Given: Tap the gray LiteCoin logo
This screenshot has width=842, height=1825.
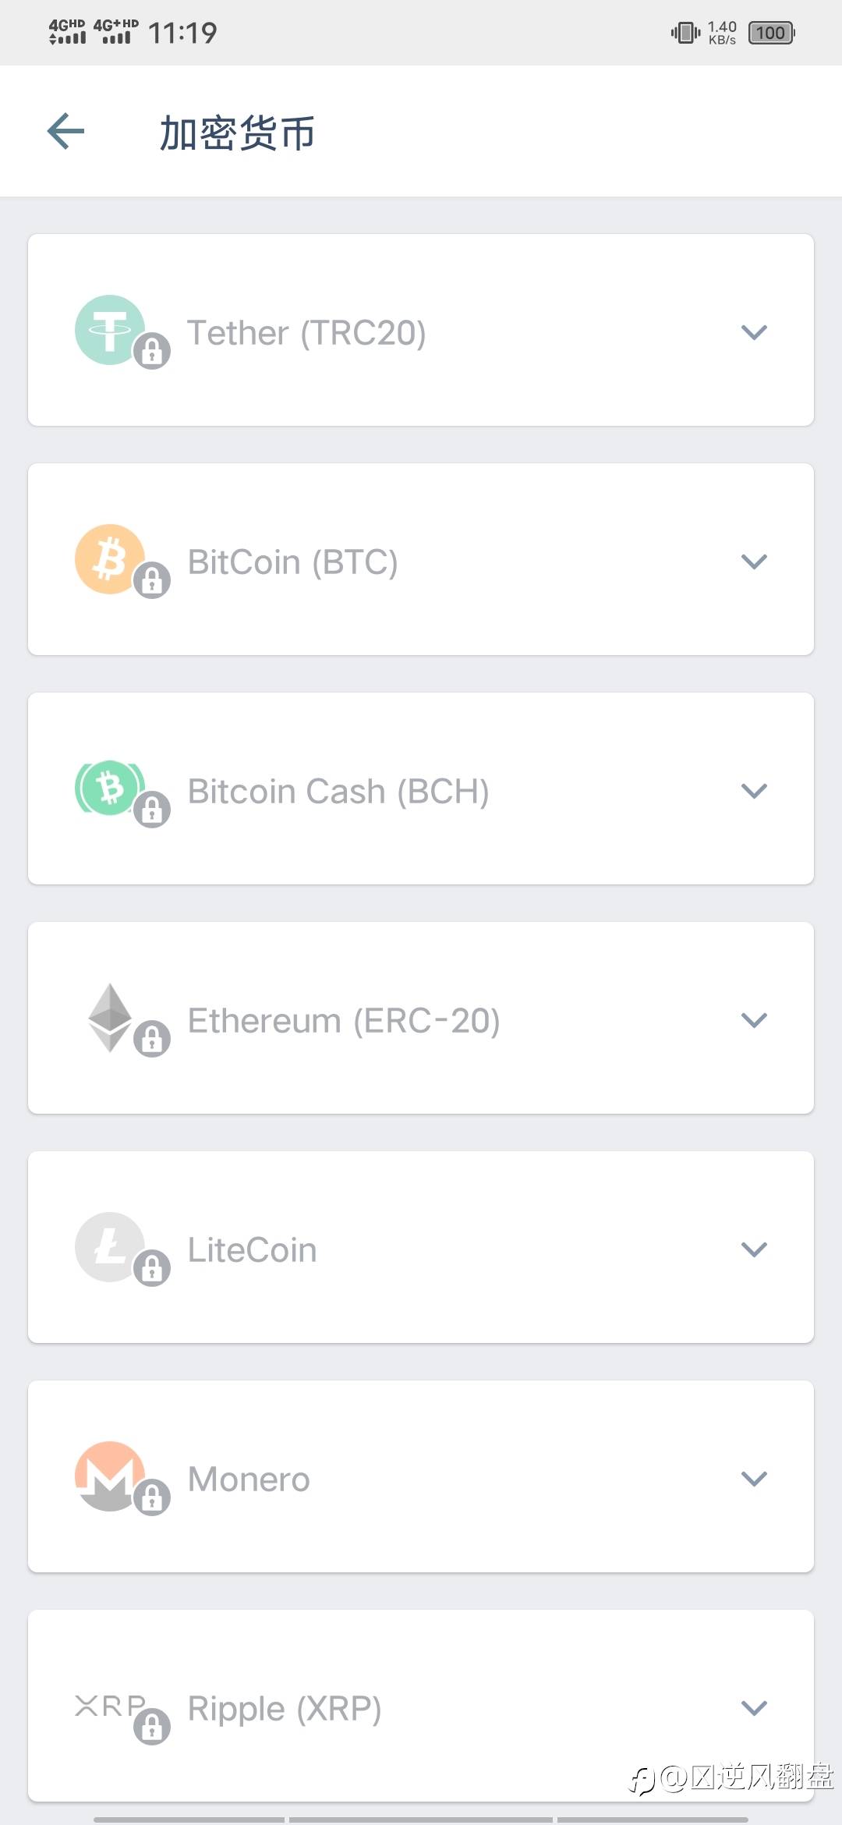Looking at the screenshot, I should pos(109,1246).
